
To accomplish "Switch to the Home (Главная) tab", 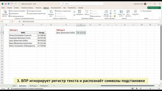I will click(x=9, y=8).
